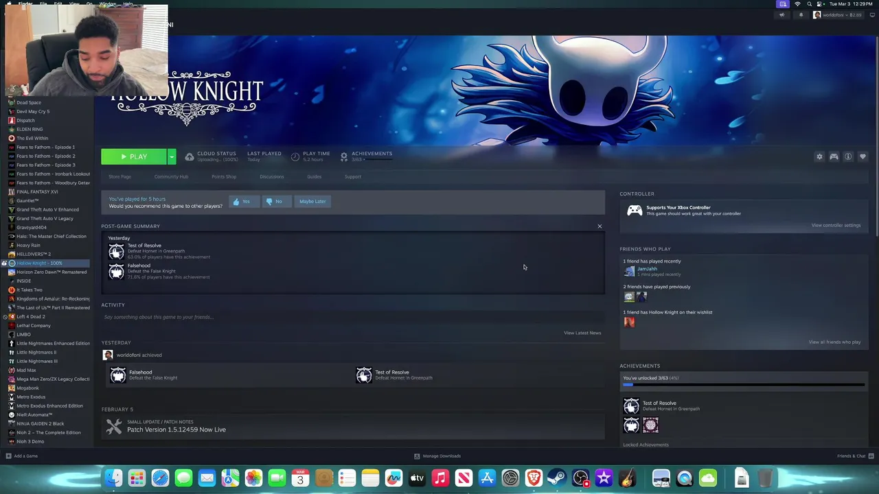Click worldofoni avatar in activity feed

click(x=108, y=355)
